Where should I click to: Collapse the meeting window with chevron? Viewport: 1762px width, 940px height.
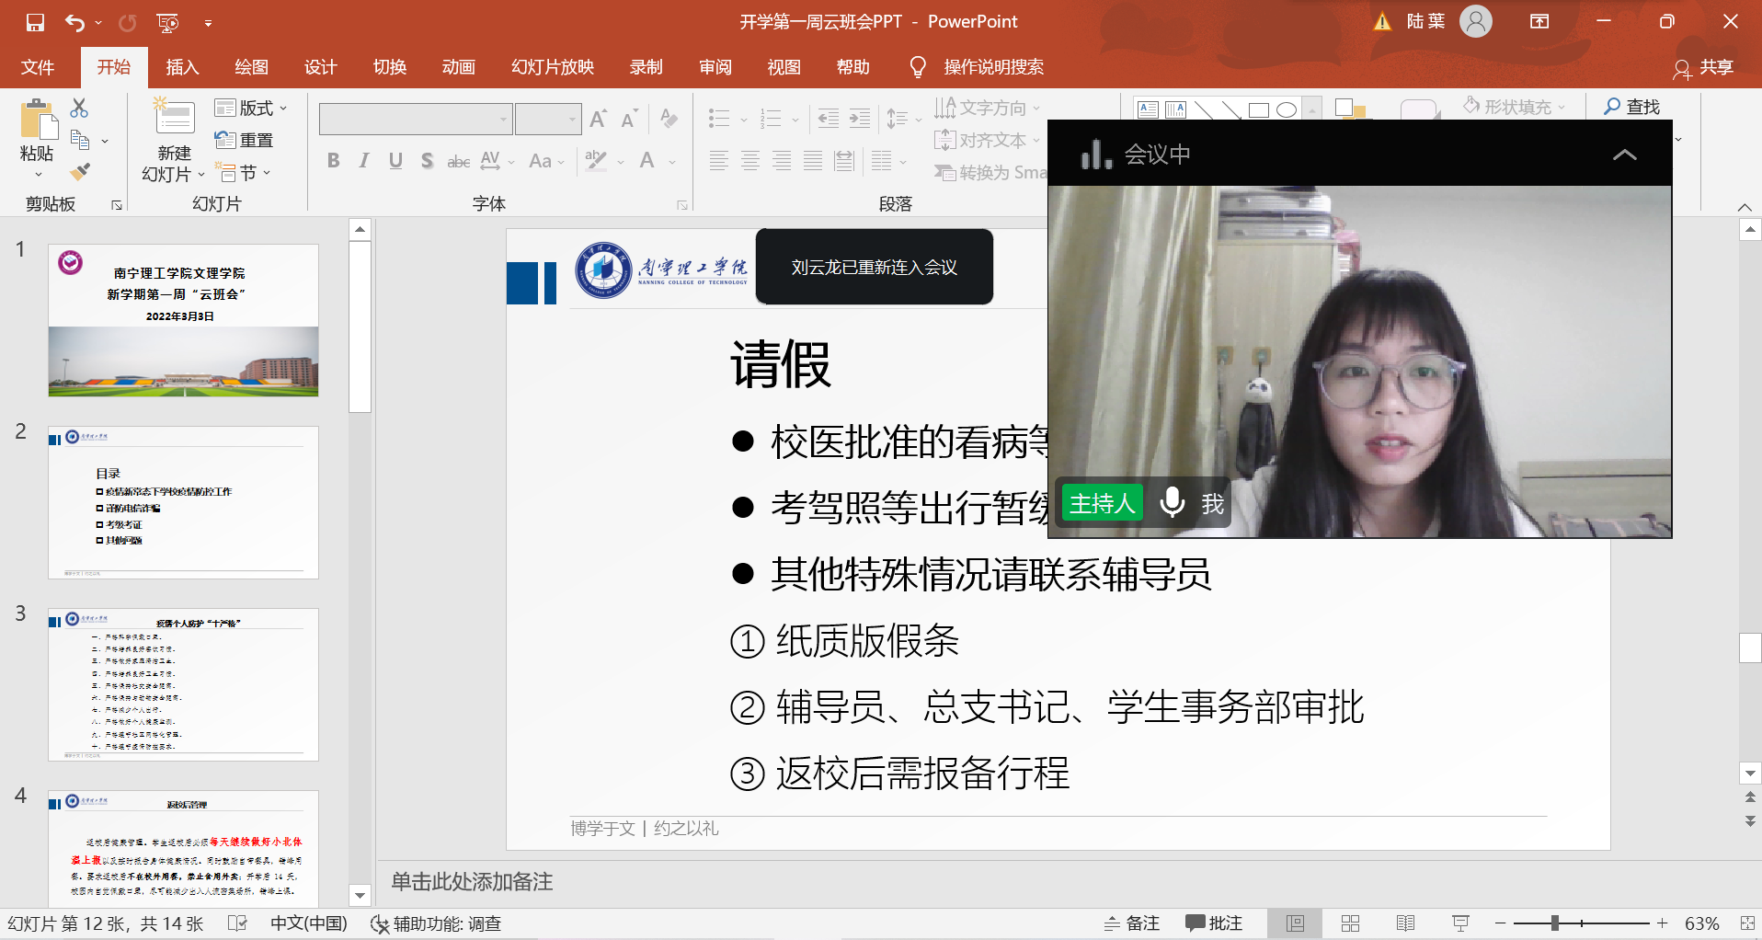1624,155
